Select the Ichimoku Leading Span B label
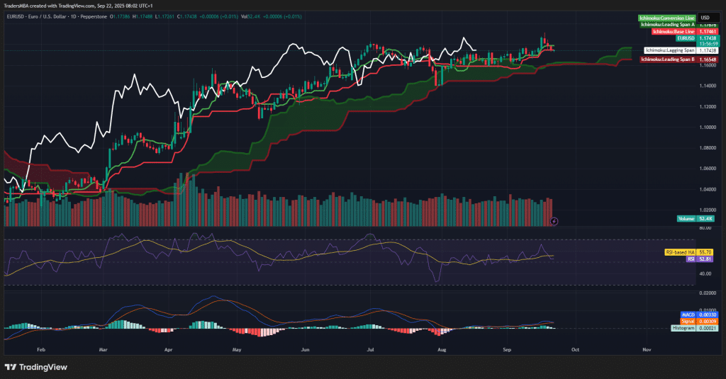726x379 pixels. tap(667, 60)
